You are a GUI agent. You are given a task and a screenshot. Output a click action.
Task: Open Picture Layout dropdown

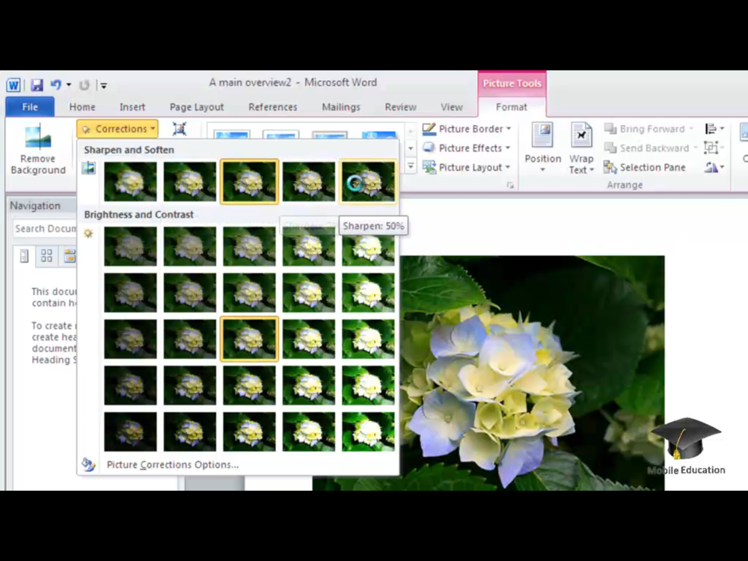coord(467,167)
